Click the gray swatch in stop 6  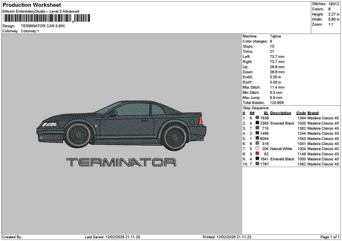click(257, 144)
